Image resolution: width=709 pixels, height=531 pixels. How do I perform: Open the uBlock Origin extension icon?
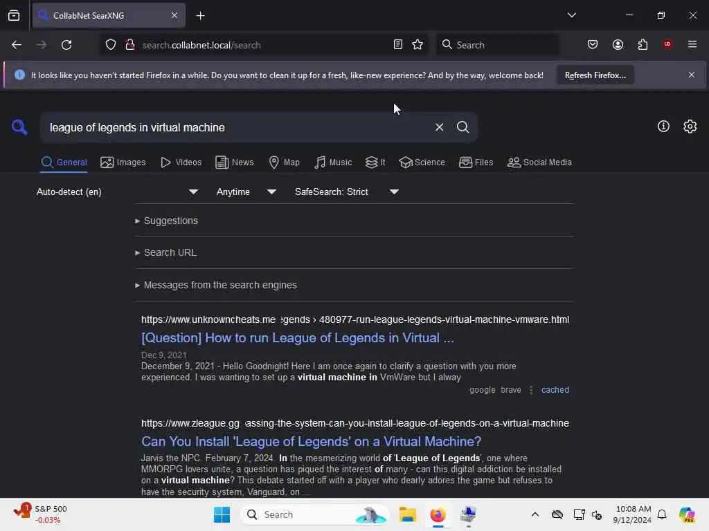(x=667, y=44)
